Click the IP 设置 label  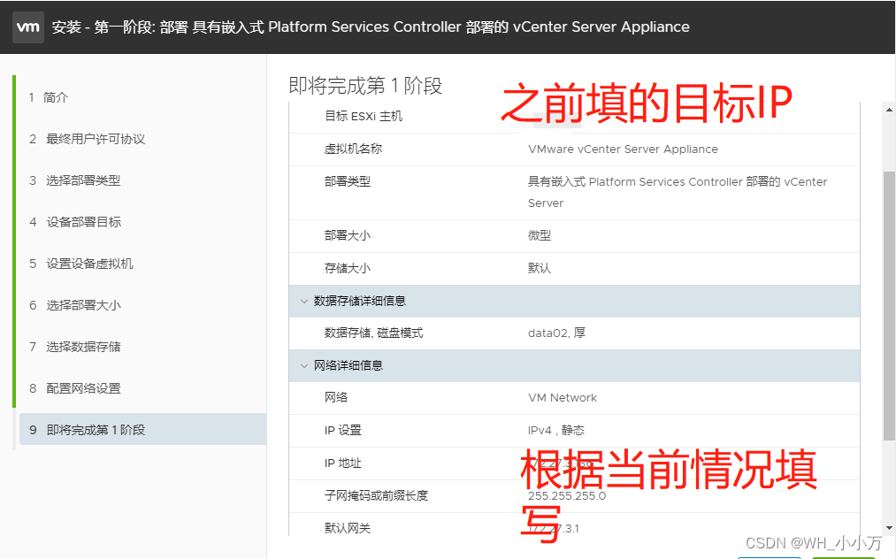click(343, 431)
